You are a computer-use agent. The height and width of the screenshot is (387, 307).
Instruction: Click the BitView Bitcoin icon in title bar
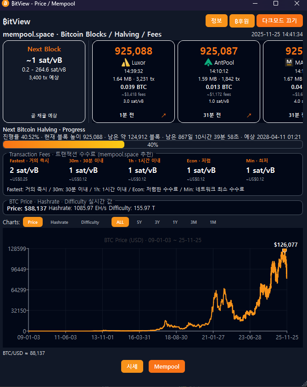5,4
